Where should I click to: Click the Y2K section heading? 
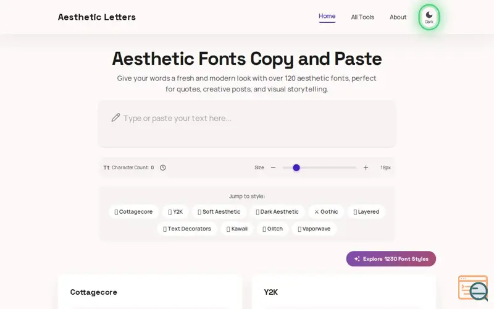pos(270,292)
